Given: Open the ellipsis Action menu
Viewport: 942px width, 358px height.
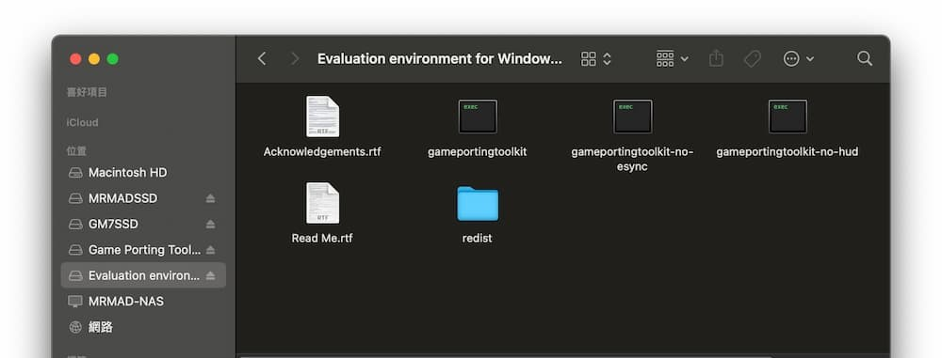Looking at the screenshot, I should (x=799, y=59).
